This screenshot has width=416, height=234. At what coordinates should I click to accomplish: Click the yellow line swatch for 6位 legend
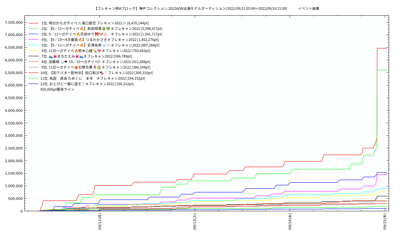(x=33, y=51)
